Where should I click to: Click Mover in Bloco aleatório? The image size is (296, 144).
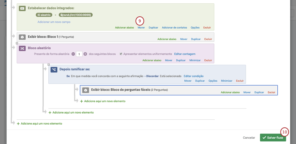tap(169, 60)
